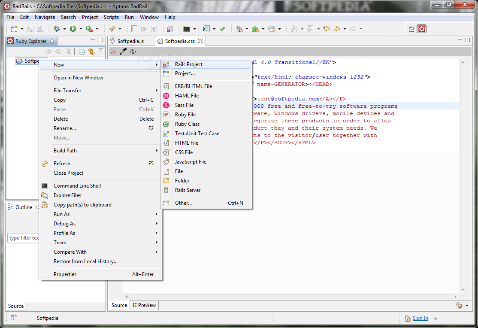The image size is (478, 328).
Task: Click Refresh in context menu
Action: click(x=100, y=164)
